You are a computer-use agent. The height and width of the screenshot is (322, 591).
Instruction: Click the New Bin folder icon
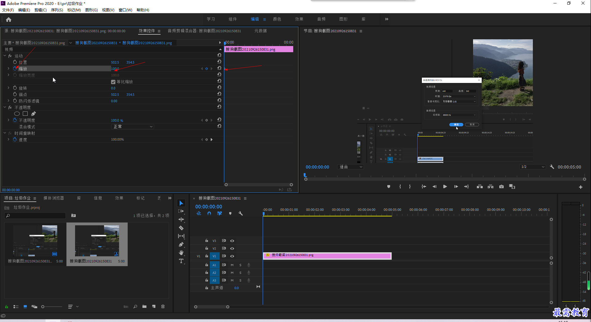coord(144,306)
